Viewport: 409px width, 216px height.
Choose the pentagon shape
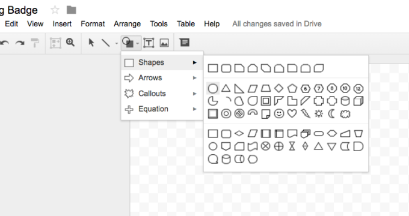pyautogui.click(x=292, y=88)
